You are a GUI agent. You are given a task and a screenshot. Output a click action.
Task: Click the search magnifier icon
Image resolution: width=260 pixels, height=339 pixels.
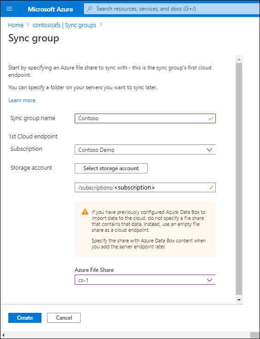(x=90, y=9)
